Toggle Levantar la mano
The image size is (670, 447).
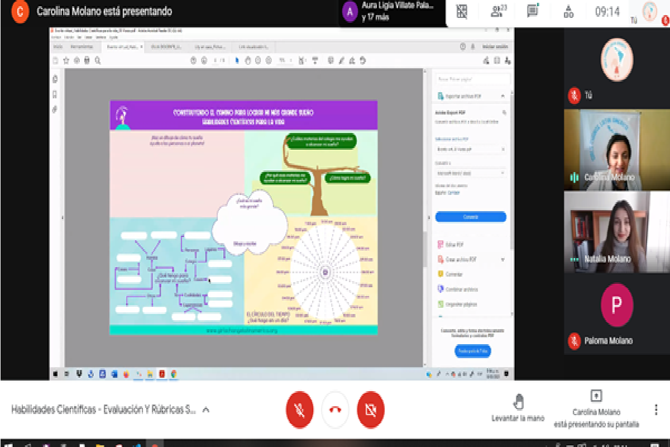518,408
